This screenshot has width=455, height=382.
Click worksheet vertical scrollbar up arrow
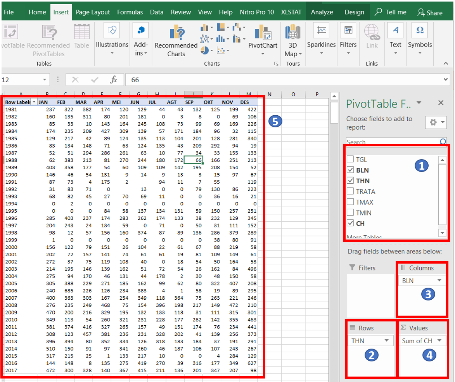point(334,96)
